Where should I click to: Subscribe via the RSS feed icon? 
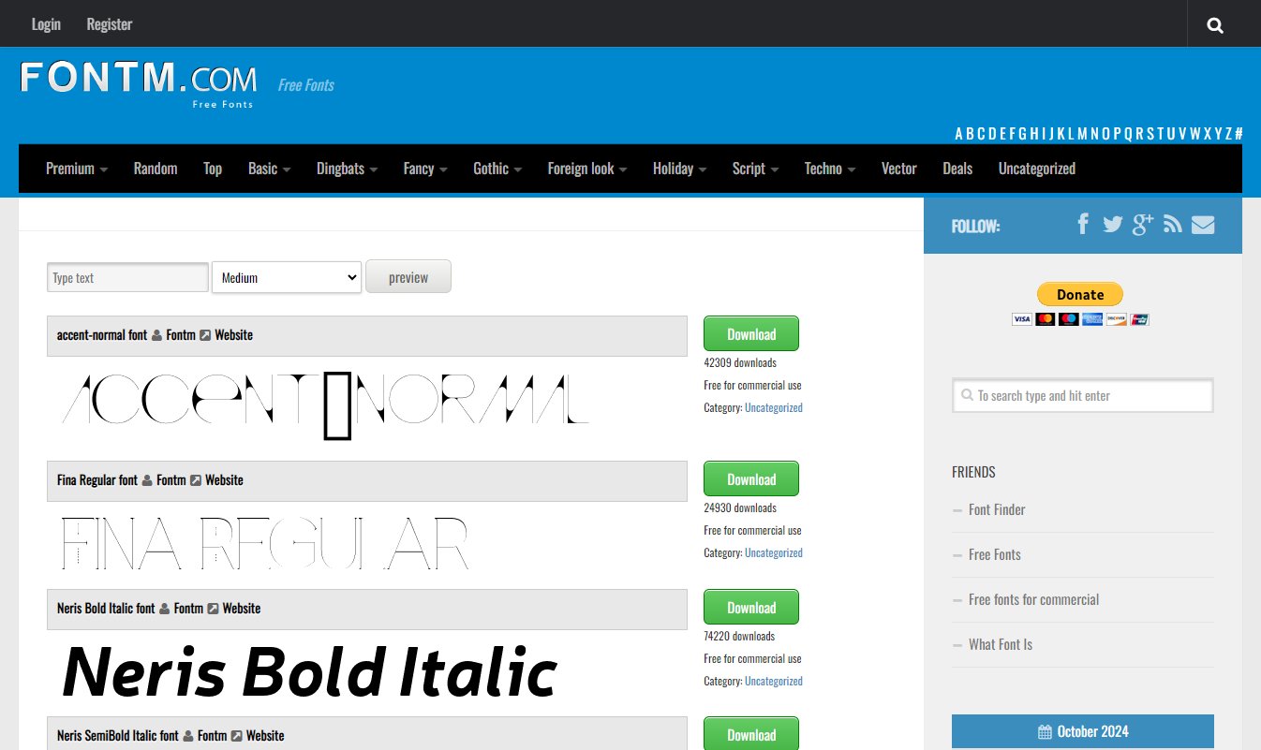(1173, 224)
